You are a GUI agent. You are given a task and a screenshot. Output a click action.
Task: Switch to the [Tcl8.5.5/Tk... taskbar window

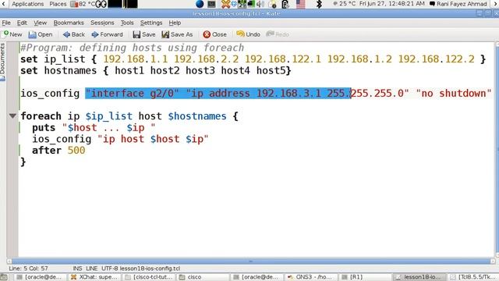tap(474, 277)
